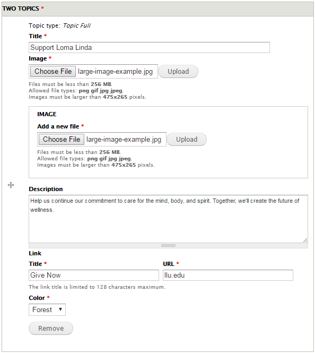Click Upload in the IMAGE box
This screenshot has width=315, height=353.
tap(187, 140)
